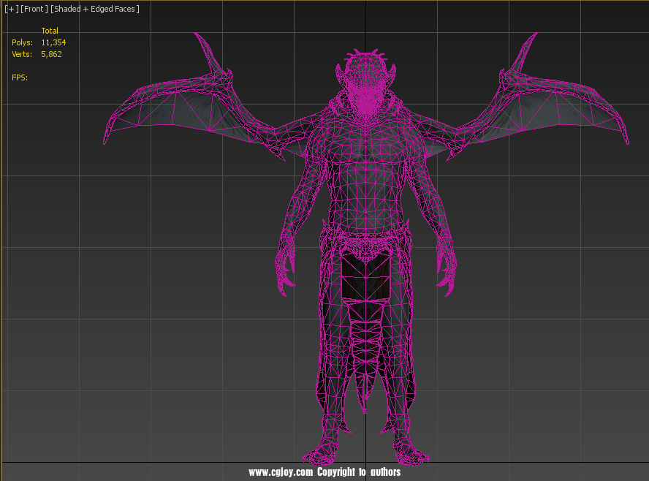
Task: Open the [+] viewport general menu
Action: point(11,9)
